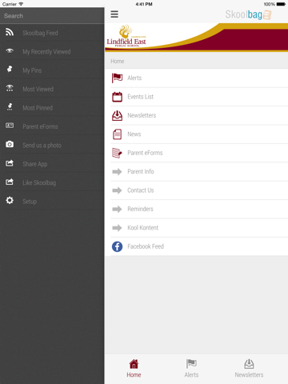This screenshot has width=288, height=384.
Task: Click the sidebar Parent eForms card icon
Action: [10, 126]
